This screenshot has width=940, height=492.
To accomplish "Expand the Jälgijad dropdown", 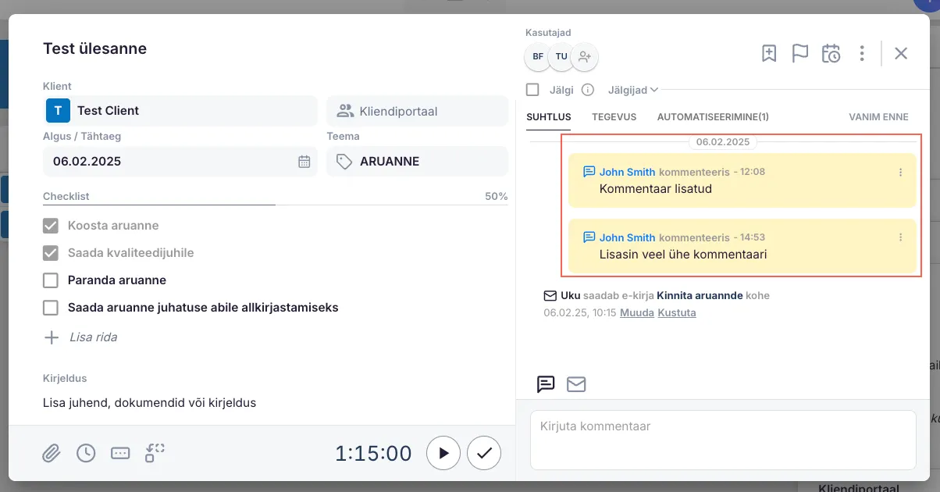I will 632,90.
